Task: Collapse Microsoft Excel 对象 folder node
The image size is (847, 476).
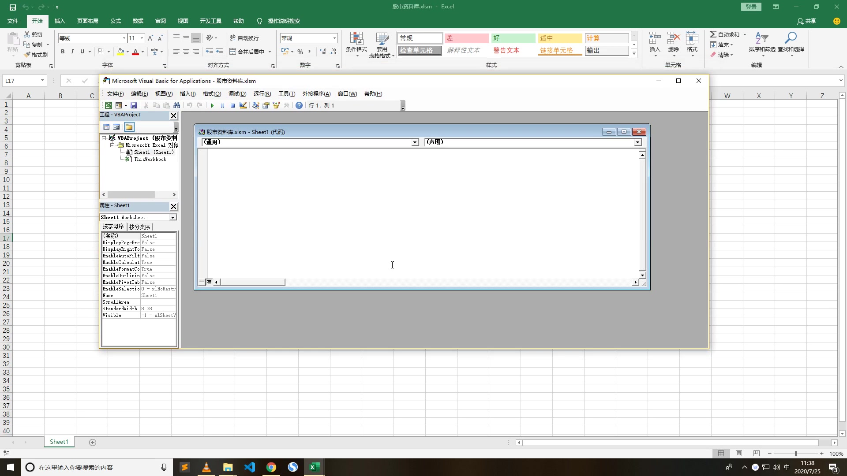Action: click(112, 145)
